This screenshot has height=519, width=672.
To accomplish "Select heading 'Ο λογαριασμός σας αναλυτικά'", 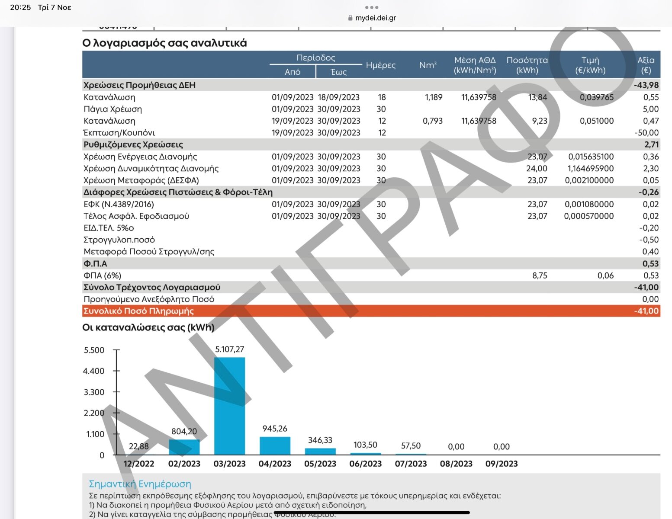I will tap(164, 43).
